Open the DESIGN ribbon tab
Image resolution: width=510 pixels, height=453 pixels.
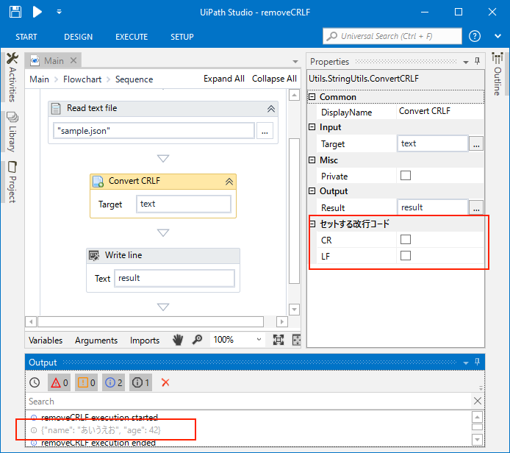[78, 37]
